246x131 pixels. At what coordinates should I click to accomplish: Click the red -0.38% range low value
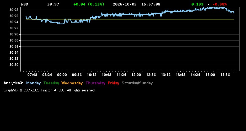click(220, 4)
